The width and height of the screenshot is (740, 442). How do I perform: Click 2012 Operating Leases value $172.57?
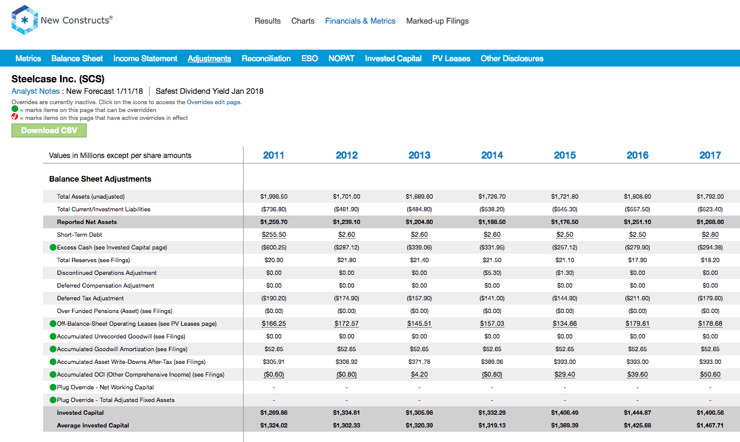tap(347, 323)
